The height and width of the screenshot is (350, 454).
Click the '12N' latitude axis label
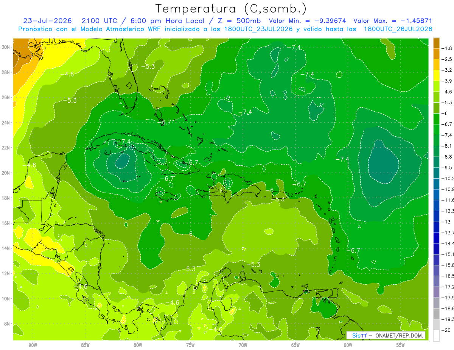[6, 273]
